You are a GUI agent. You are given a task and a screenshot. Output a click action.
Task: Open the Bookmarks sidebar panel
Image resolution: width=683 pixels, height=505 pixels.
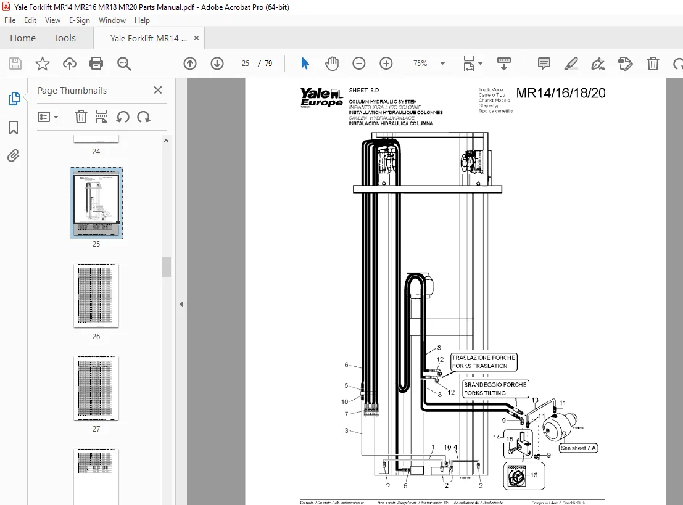14,128
